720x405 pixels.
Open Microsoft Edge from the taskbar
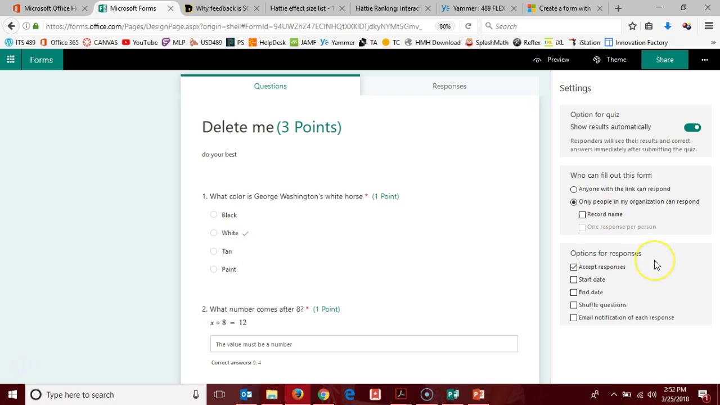coord(349,395)
